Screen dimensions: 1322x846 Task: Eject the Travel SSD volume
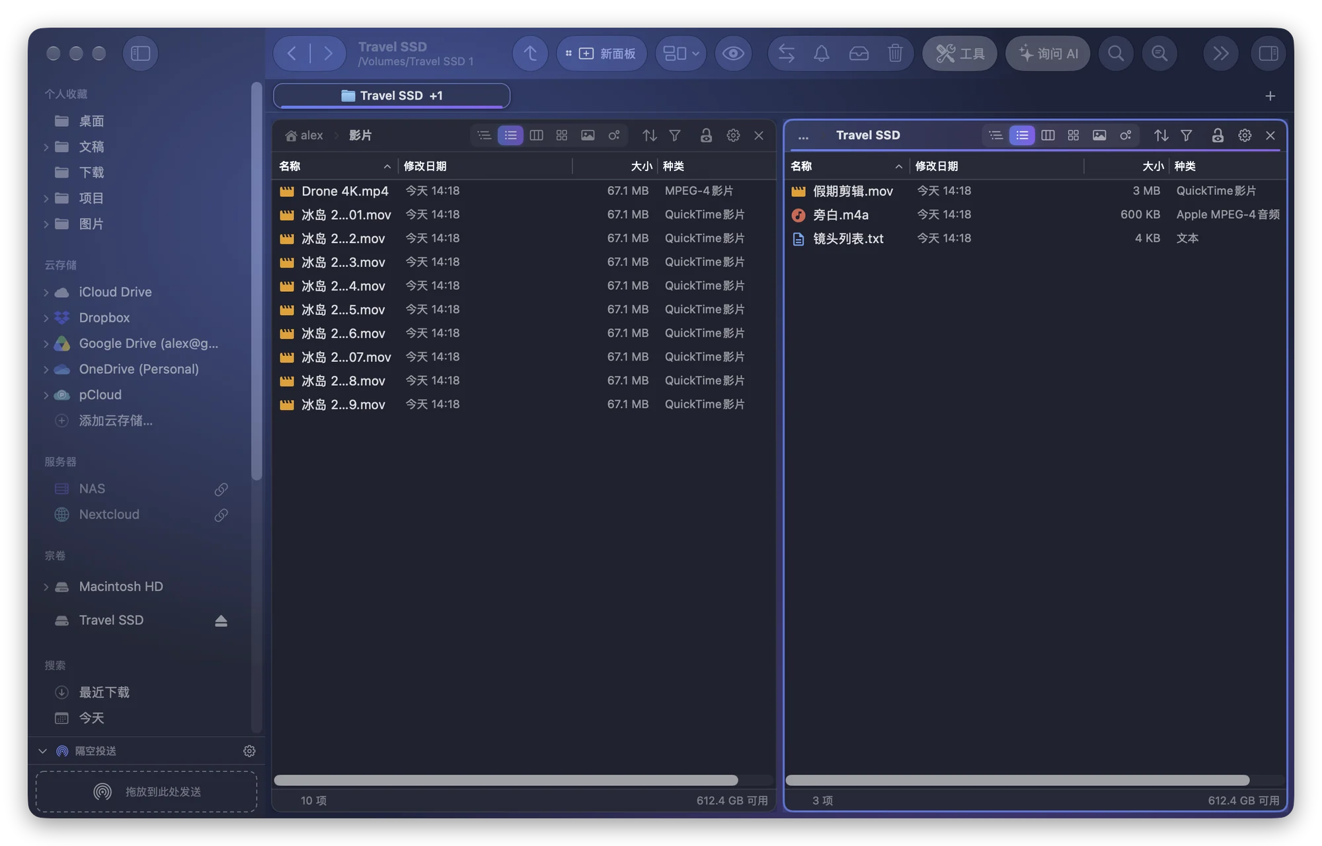click(221, 620)
